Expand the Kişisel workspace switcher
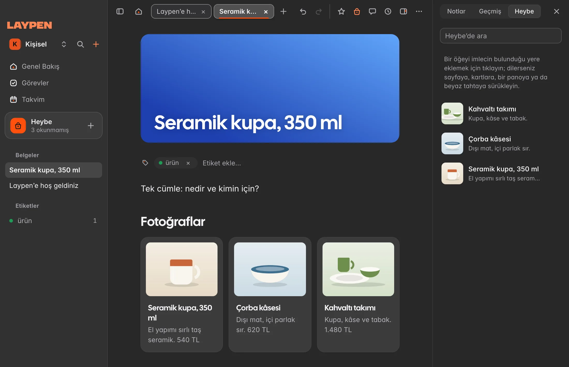Screen dimensions: 569x367 pyautogui.click(x=64, y=44)
